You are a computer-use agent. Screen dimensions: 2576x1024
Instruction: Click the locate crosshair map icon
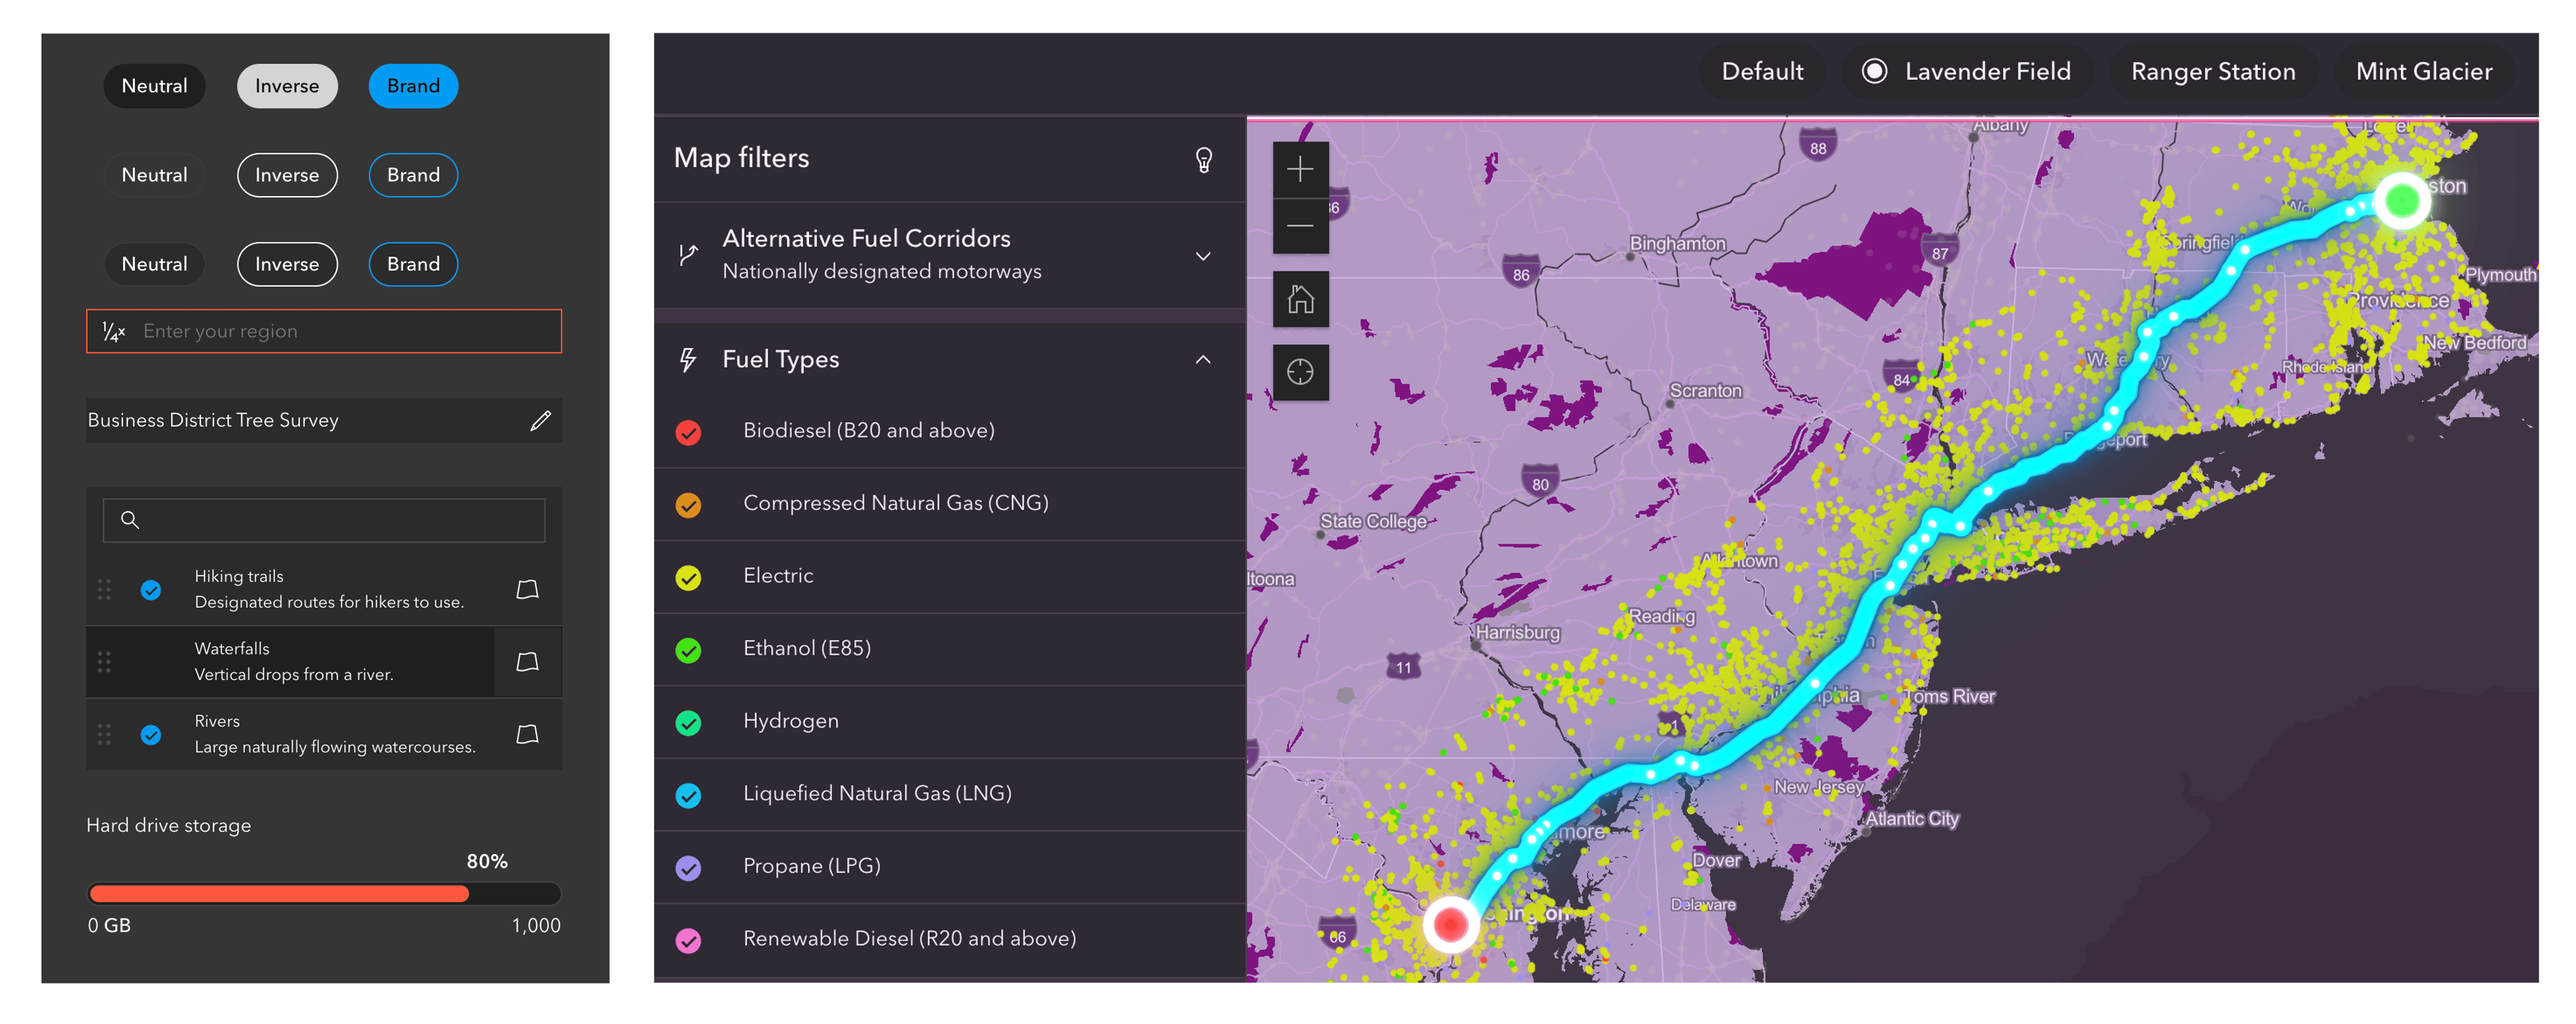[1300, 372]
